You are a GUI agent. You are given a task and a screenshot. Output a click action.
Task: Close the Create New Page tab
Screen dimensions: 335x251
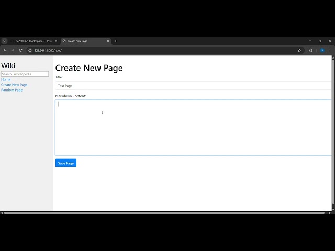[108, 41]
